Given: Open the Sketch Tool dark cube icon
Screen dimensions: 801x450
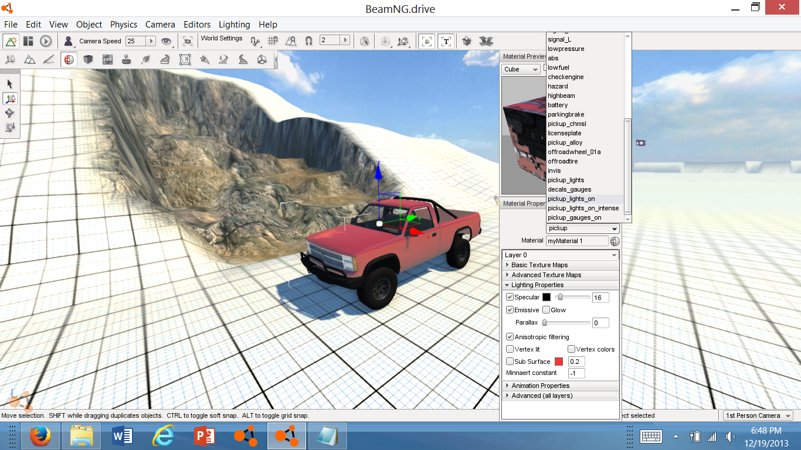Looking at the screenshot, I should [x=88, y=59].
